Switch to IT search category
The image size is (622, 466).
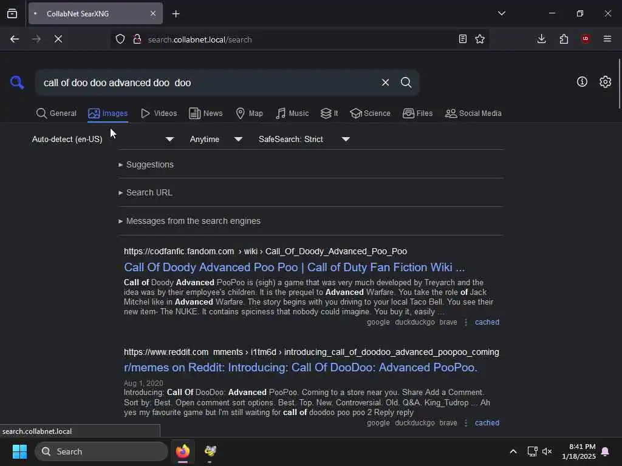(x=329, y=113)
